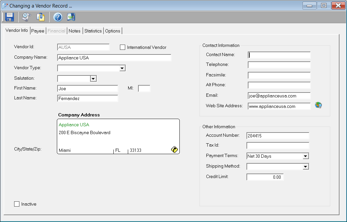Viewport: 347px width, 222px height.
Task: Click the First Name field containing Joe
Action: pyautogui.click(x=88, y=89)
